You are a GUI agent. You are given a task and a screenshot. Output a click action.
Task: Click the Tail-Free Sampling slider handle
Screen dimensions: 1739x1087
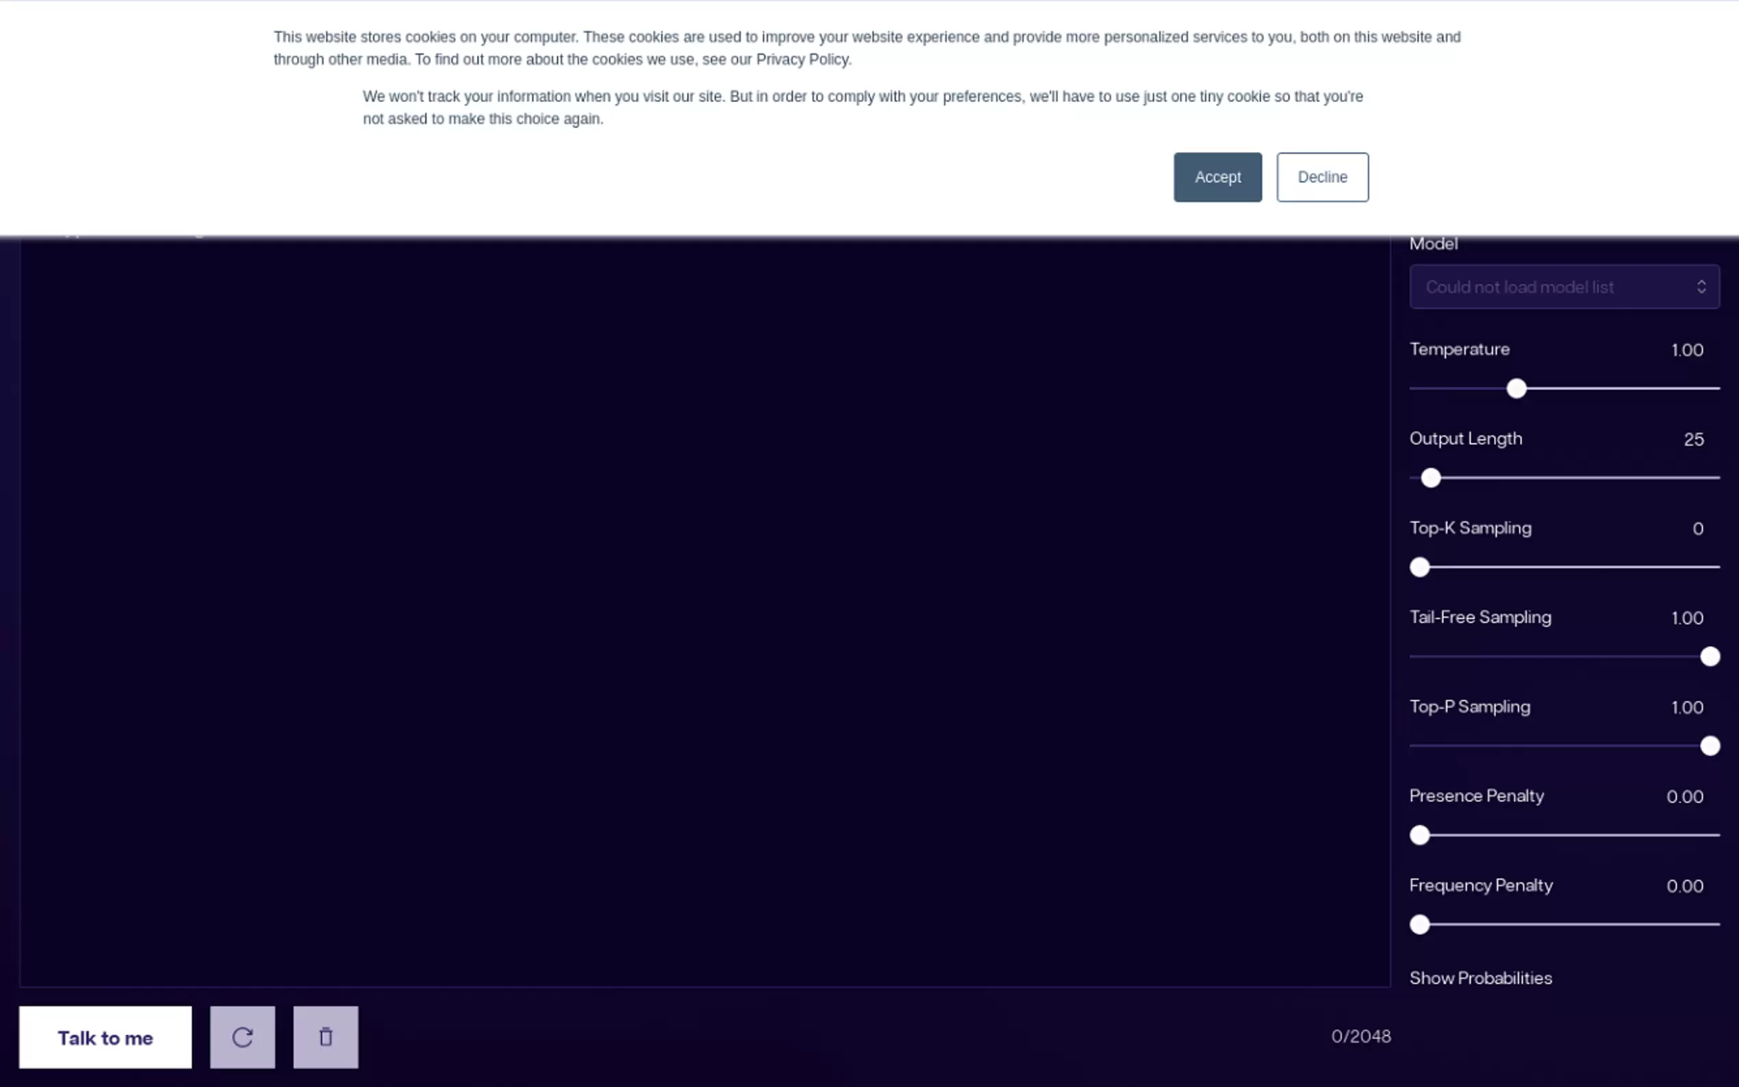coord(1710,656)
